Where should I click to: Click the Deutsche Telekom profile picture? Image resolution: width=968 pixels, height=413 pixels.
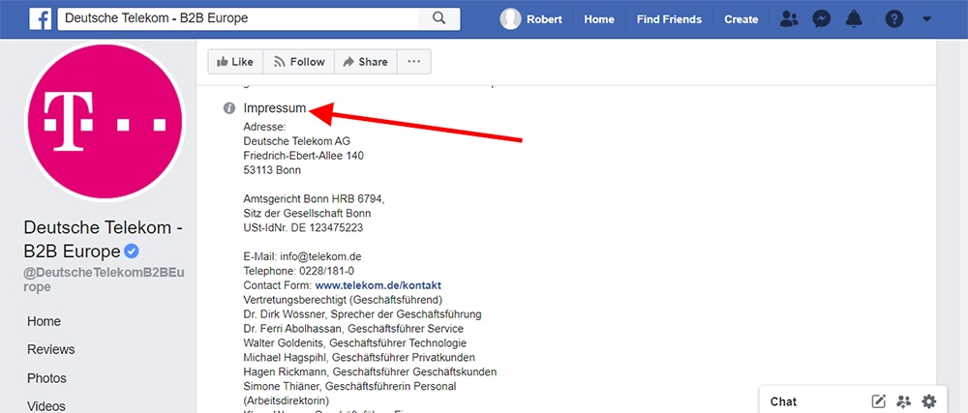105,122
